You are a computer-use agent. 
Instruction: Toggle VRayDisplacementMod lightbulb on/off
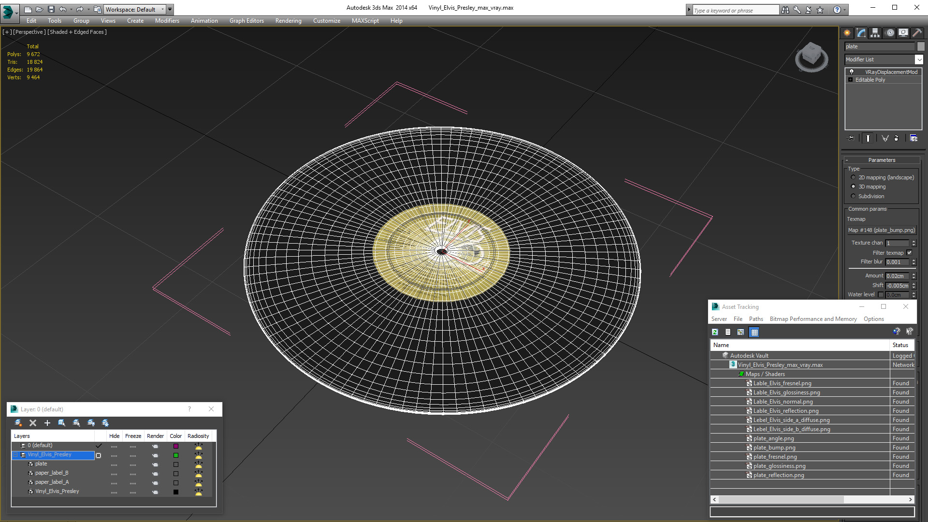coord(852,72)
